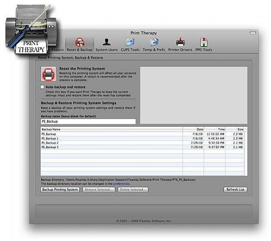The width and height of the screenshot is (271, 241).
Task: Enable Auto backup and restore checkbox
Action: pyautogui.click(x=42, y=87)
